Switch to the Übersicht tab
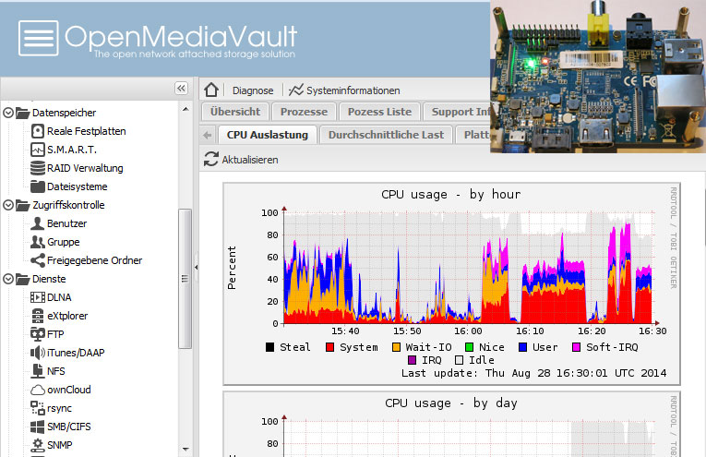706x457 pixels. click(x=235, y=112)
